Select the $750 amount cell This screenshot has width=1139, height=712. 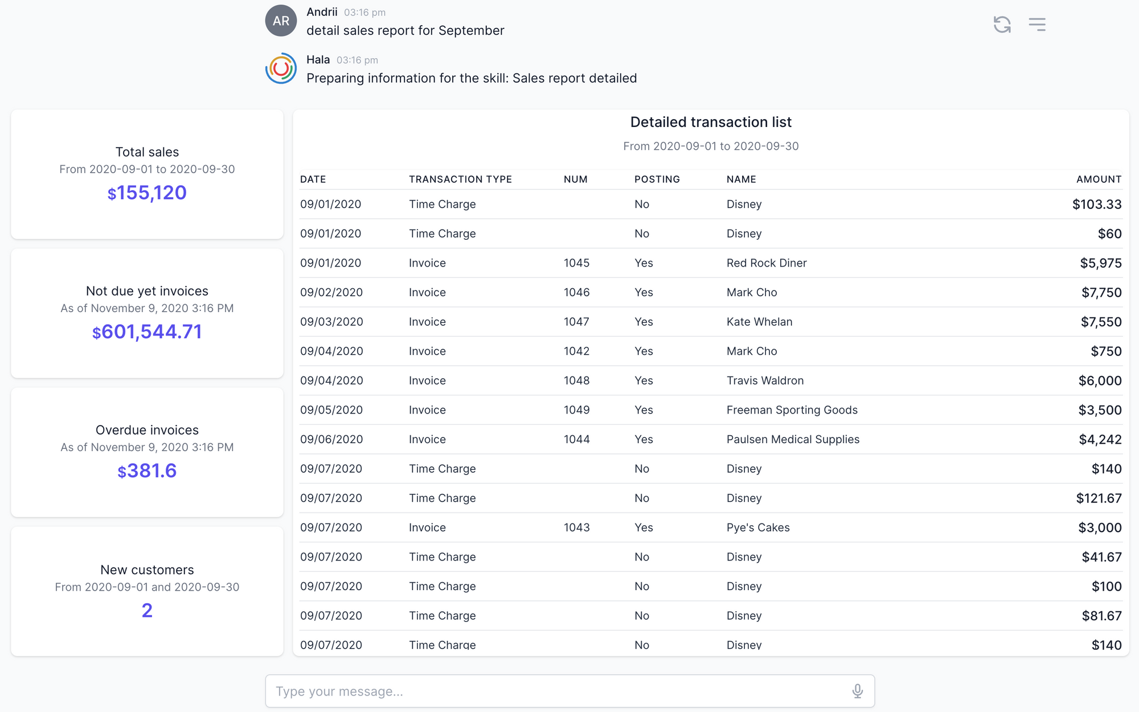(x=1106, y=351)
